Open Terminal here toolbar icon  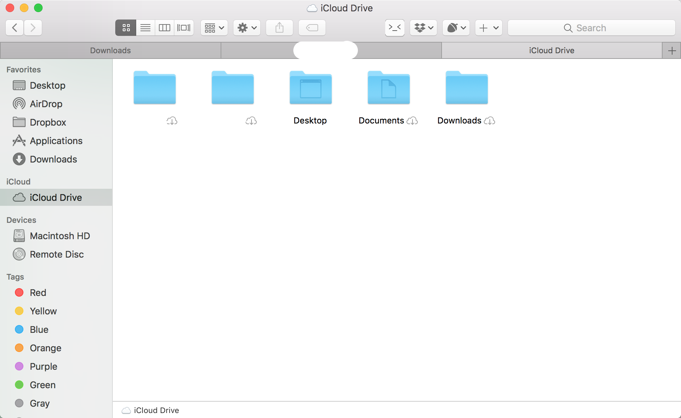[x=395, y=28]
